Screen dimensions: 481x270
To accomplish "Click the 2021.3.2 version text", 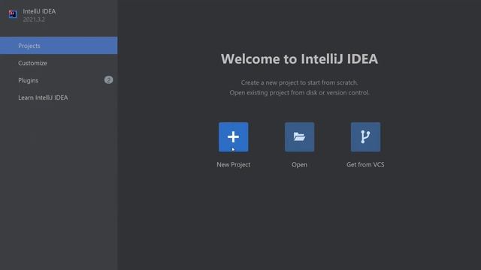I will click(34, 19).
